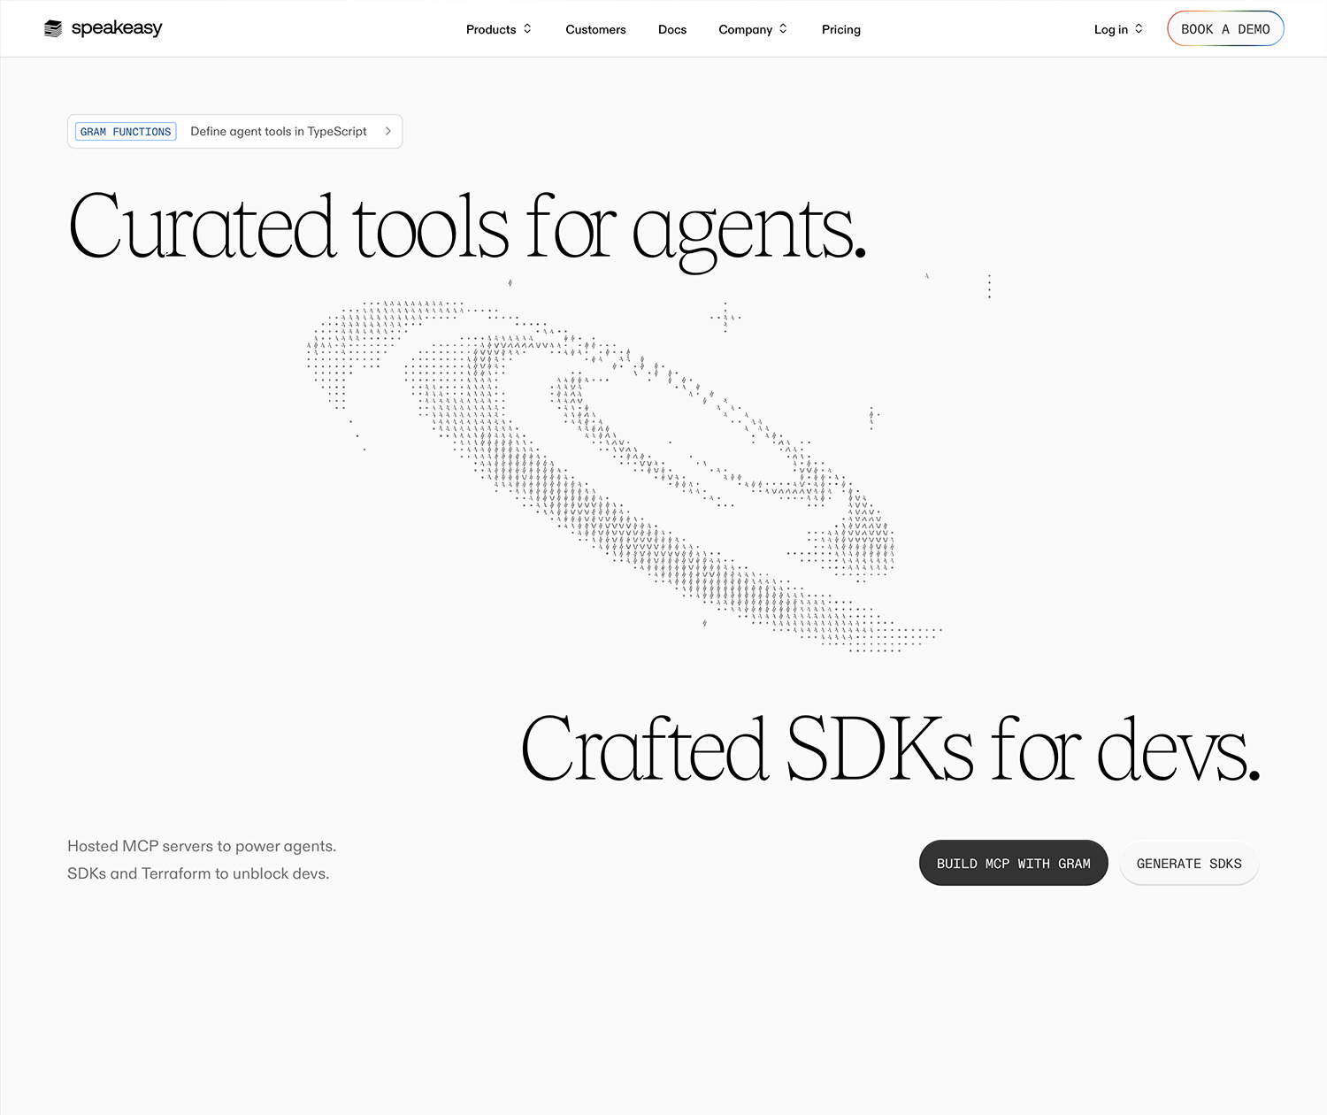Open the Define agent tools in TypeScript banner
Screen dimensions: 1327x1115
pyautogui.click(x=279, y=131)
